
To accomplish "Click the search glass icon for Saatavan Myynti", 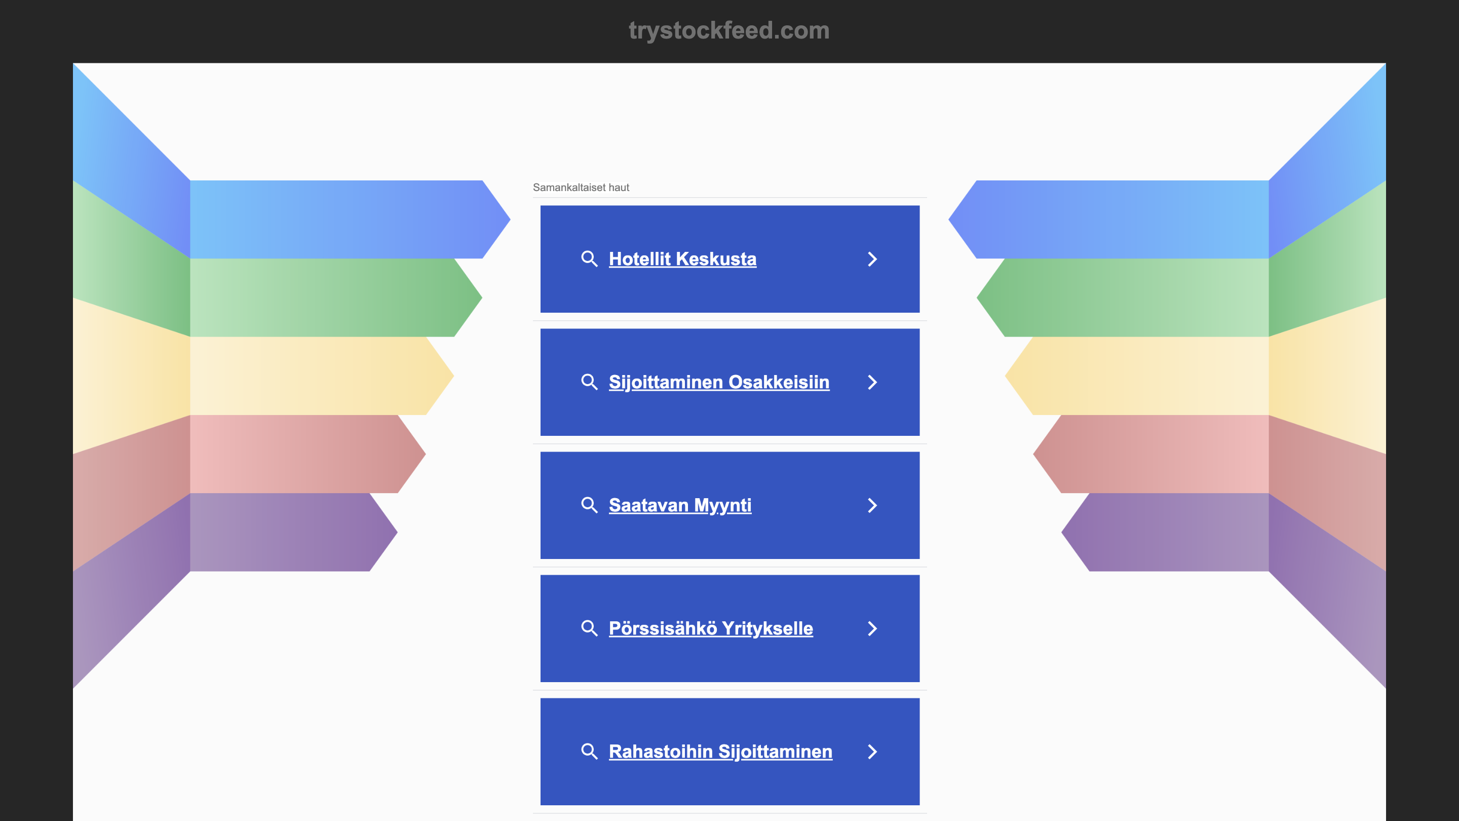I will coord(590,505).
